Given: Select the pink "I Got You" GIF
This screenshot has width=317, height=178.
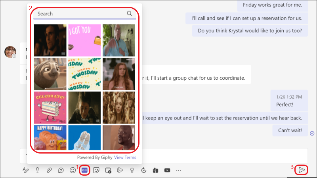Looking at the screenshot, I should click(x=84, y=40).
